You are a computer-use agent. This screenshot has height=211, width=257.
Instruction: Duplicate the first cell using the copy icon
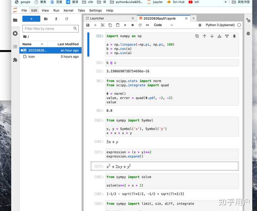[197, 36]
